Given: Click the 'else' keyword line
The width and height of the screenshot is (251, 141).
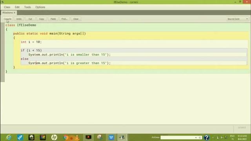Looking at the screenshot, I should coord(24,59).
